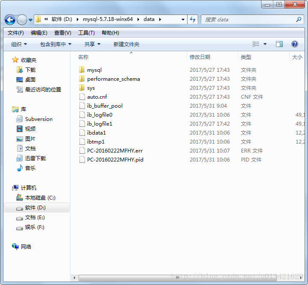
Task: Sort by the 类型 column header
Action: click(x=246, y=57)
